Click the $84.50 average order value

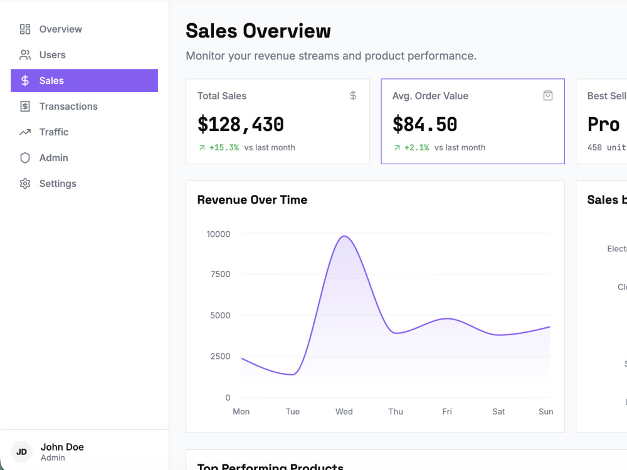click(424, 124)
